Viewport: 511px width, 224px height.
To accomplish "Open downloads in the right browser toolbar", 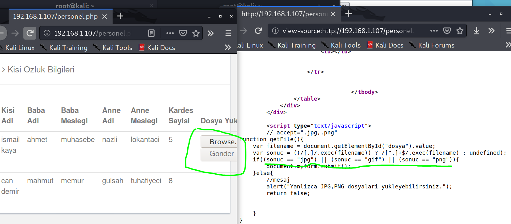I will click(476, 31).
